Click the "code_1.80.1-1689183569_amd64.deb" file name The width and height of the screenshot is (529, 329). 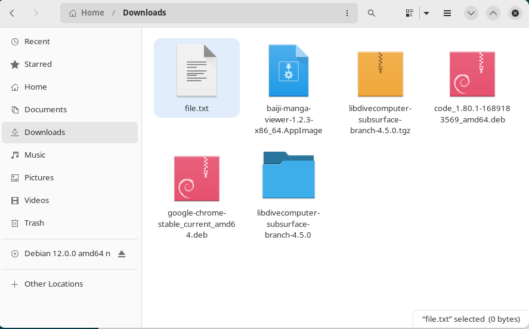click(472, 114)
